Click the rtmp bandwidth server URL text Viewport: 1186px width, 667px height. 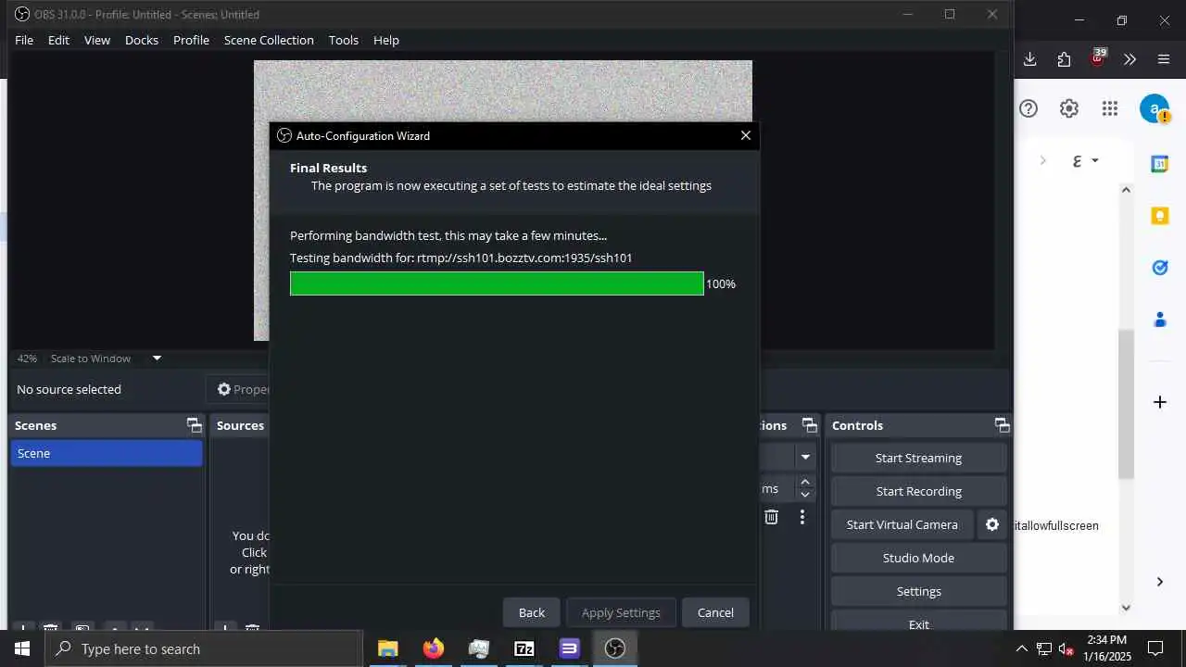pyautogui.click(x=524, y=258)
